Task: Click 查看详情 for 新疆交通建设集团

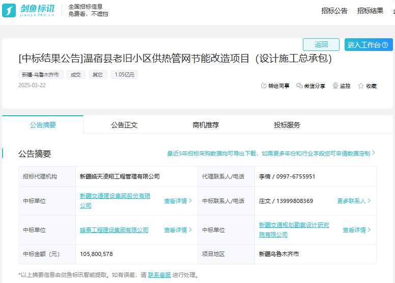Action: tap(178, 201)
